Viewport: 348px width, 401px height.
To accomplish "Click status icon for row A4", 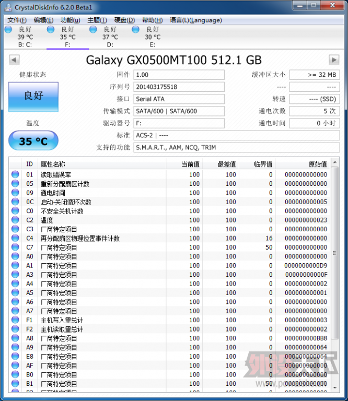I will pyautogui.click(x=15, y=284).
